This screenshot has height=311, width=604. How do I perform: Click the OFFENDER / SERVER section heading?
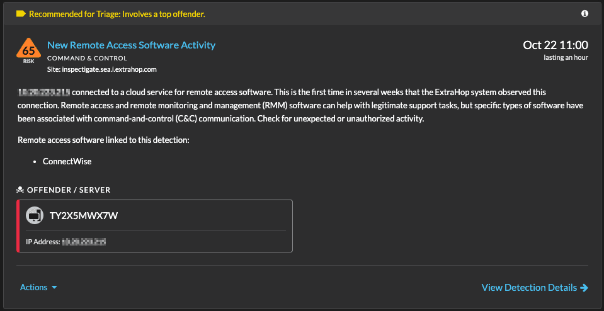click(x=69, y=189)
